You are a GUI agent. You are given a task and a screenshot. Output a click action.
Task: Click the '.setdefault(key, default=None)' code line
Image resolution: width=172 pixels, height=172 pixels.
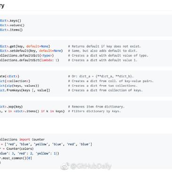[31, 51]
